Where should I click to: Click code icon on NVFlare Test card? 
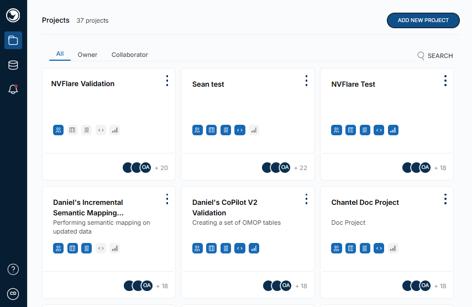click(x=379, y=130)
